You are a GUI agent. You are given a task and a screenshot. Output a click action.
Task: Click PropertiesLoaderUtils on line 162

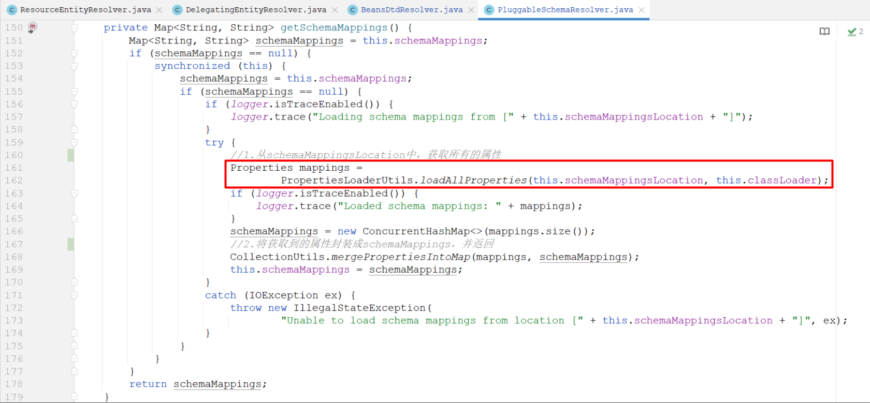click(347, 181)
